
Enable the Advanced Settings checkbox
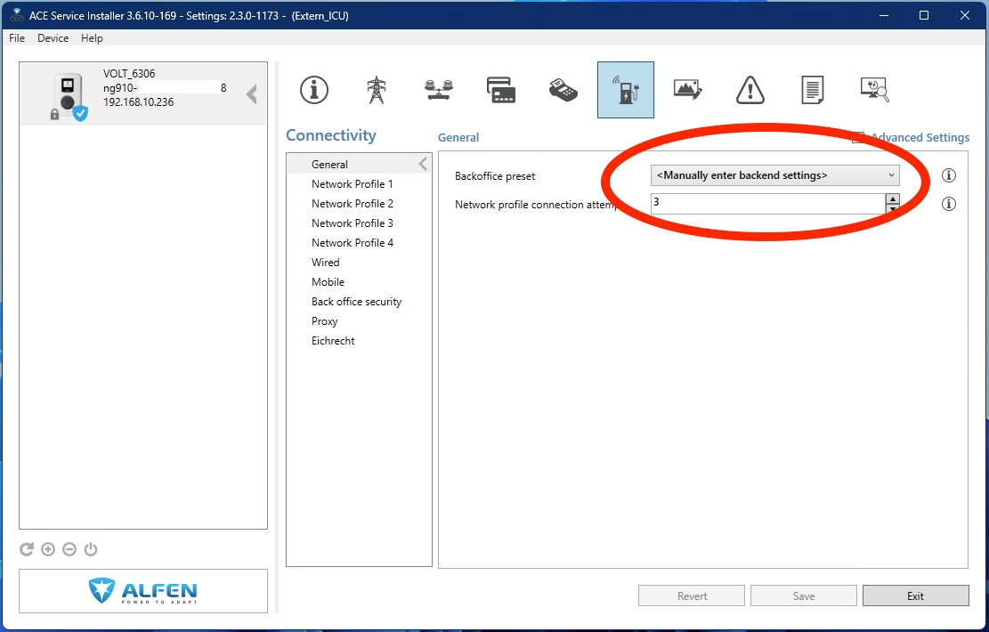(858, 138)
